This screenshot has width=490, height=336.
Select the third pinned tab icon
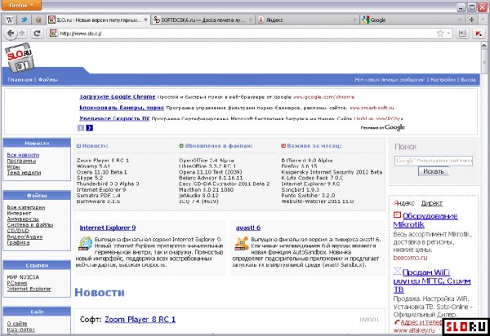click(38, 20)
